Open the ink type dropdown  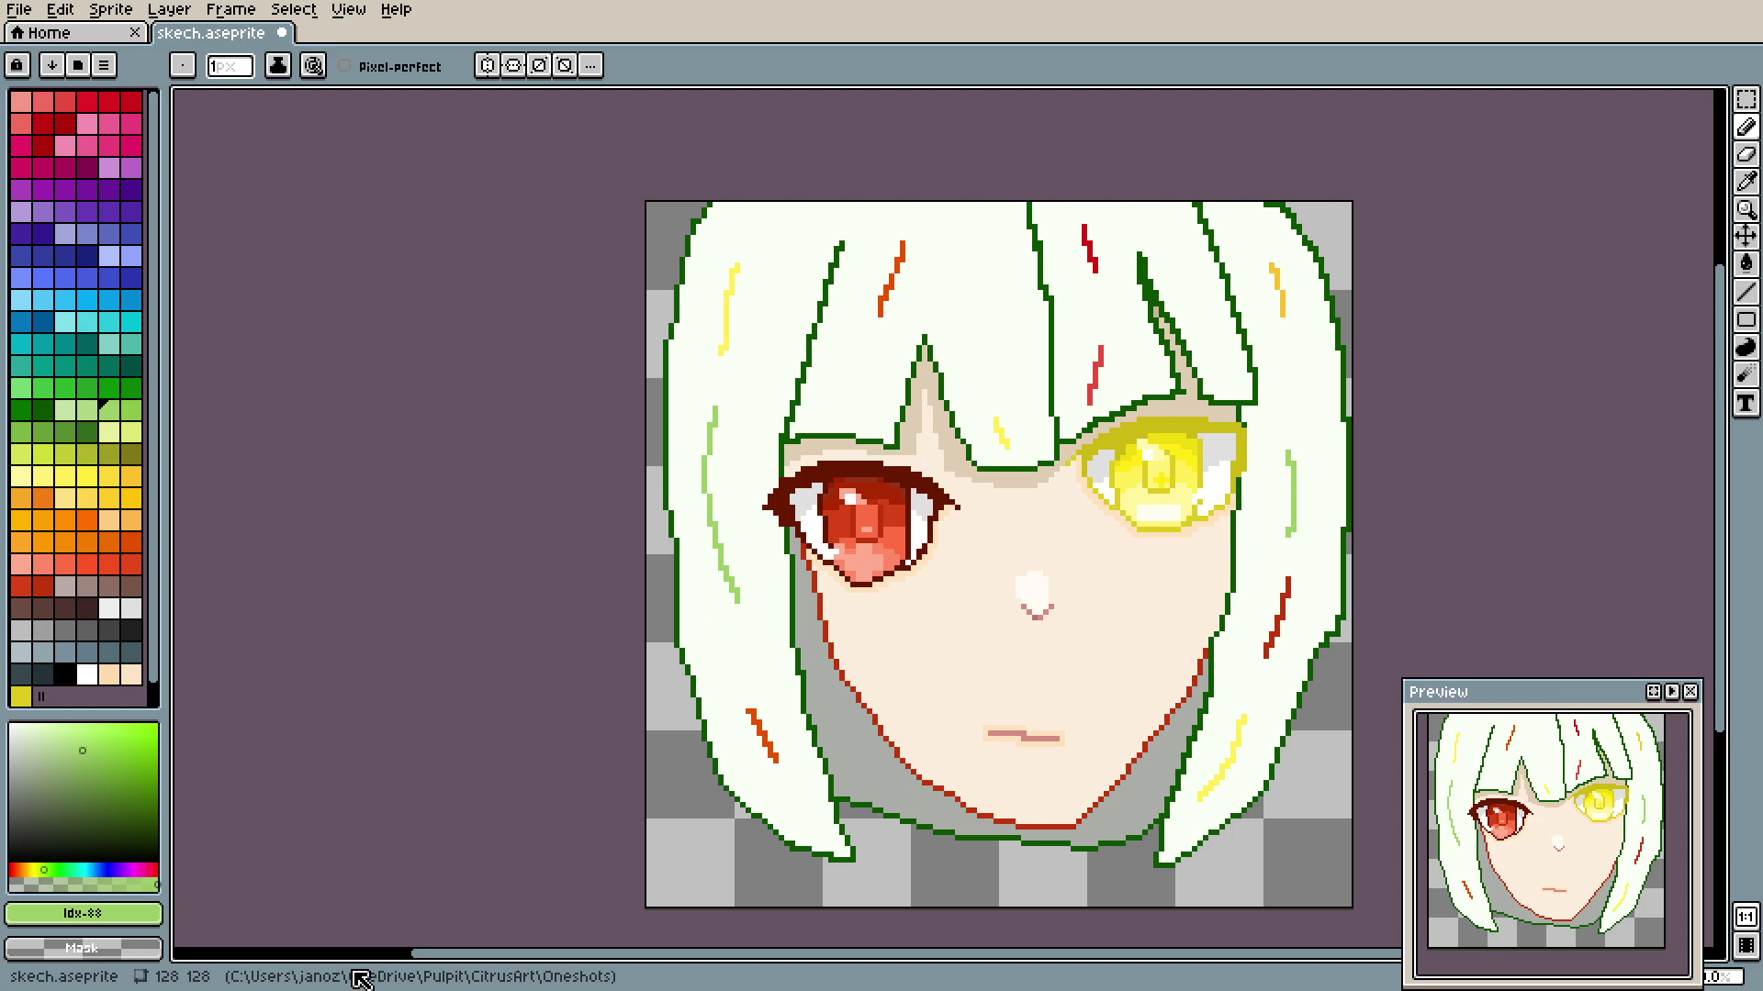coord(278,65)
